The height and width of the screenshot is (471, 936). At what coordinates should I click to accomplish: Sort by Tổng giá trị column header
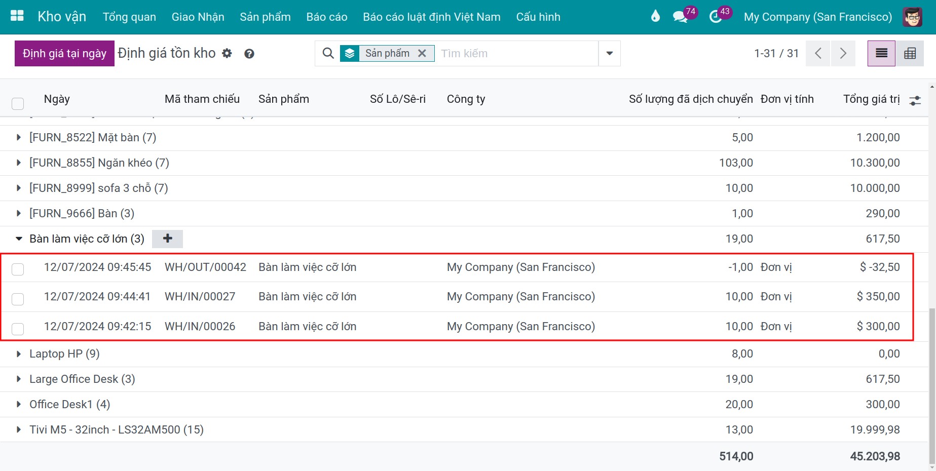coord(871,99)
